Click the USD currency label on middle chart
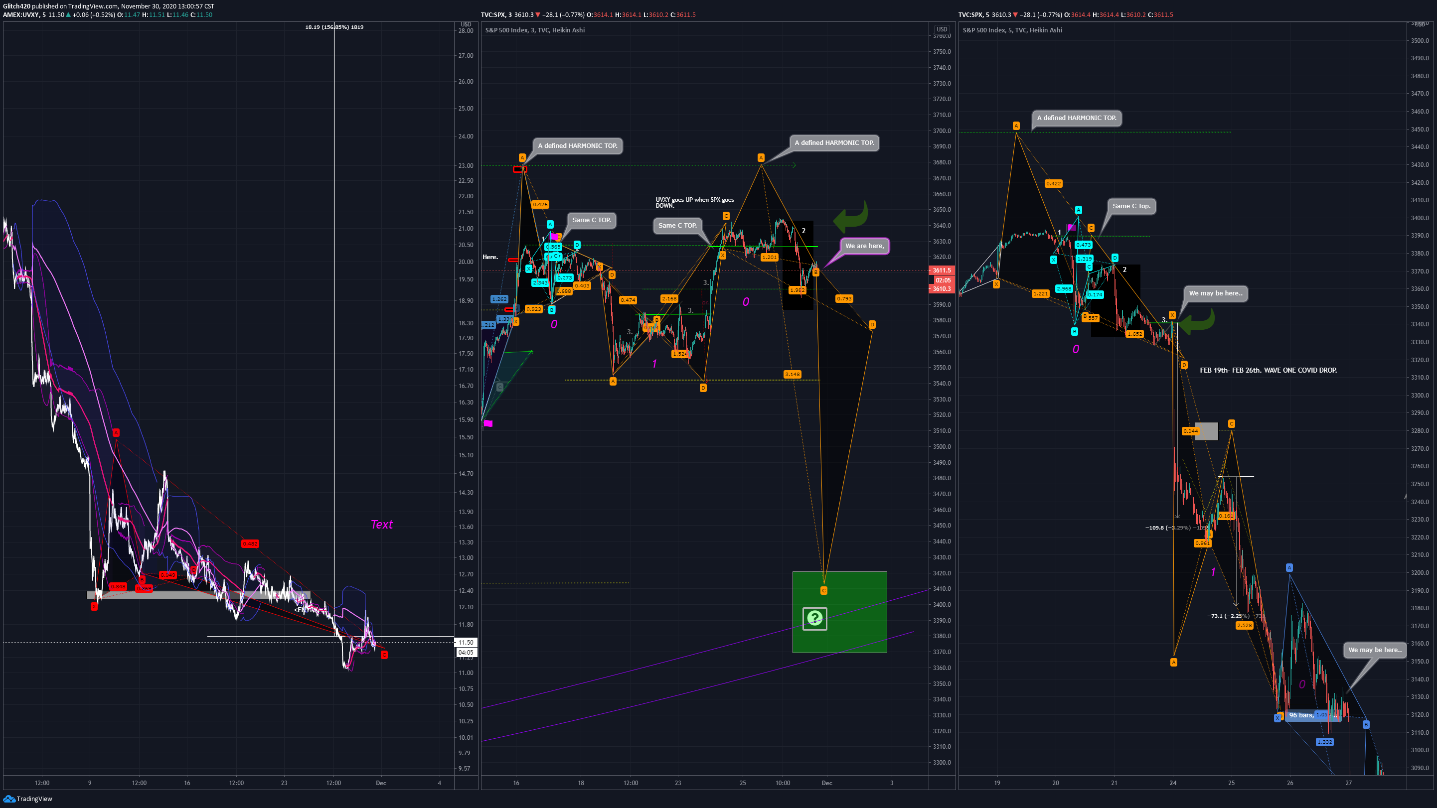The image size is (1437, 808). 942,29
